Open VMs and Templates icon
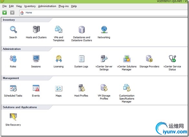The height and width of the screenshot is (137, 189). point(59,30)
